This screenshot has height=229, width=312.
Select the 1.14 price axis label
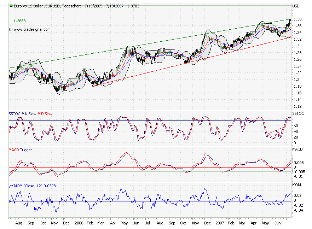297,100
